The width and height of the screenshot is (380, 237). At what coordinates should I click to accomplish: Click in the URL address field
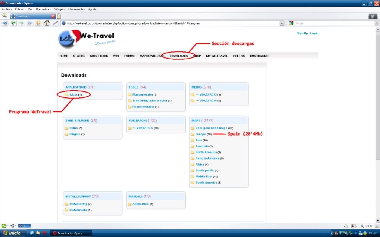172,23
